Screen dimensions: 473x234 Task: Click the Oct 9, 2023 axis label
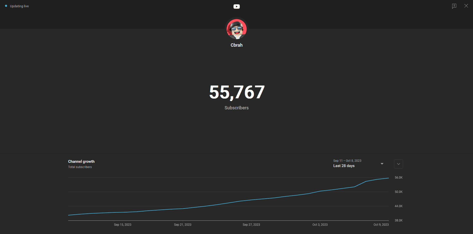click(x=381, y=224)
